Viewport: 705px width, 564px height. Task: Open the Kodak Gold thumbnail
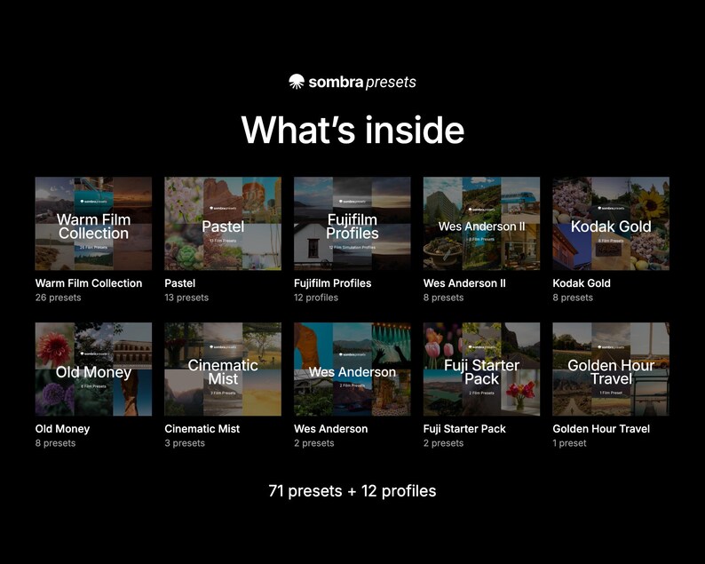coord(611,224)
